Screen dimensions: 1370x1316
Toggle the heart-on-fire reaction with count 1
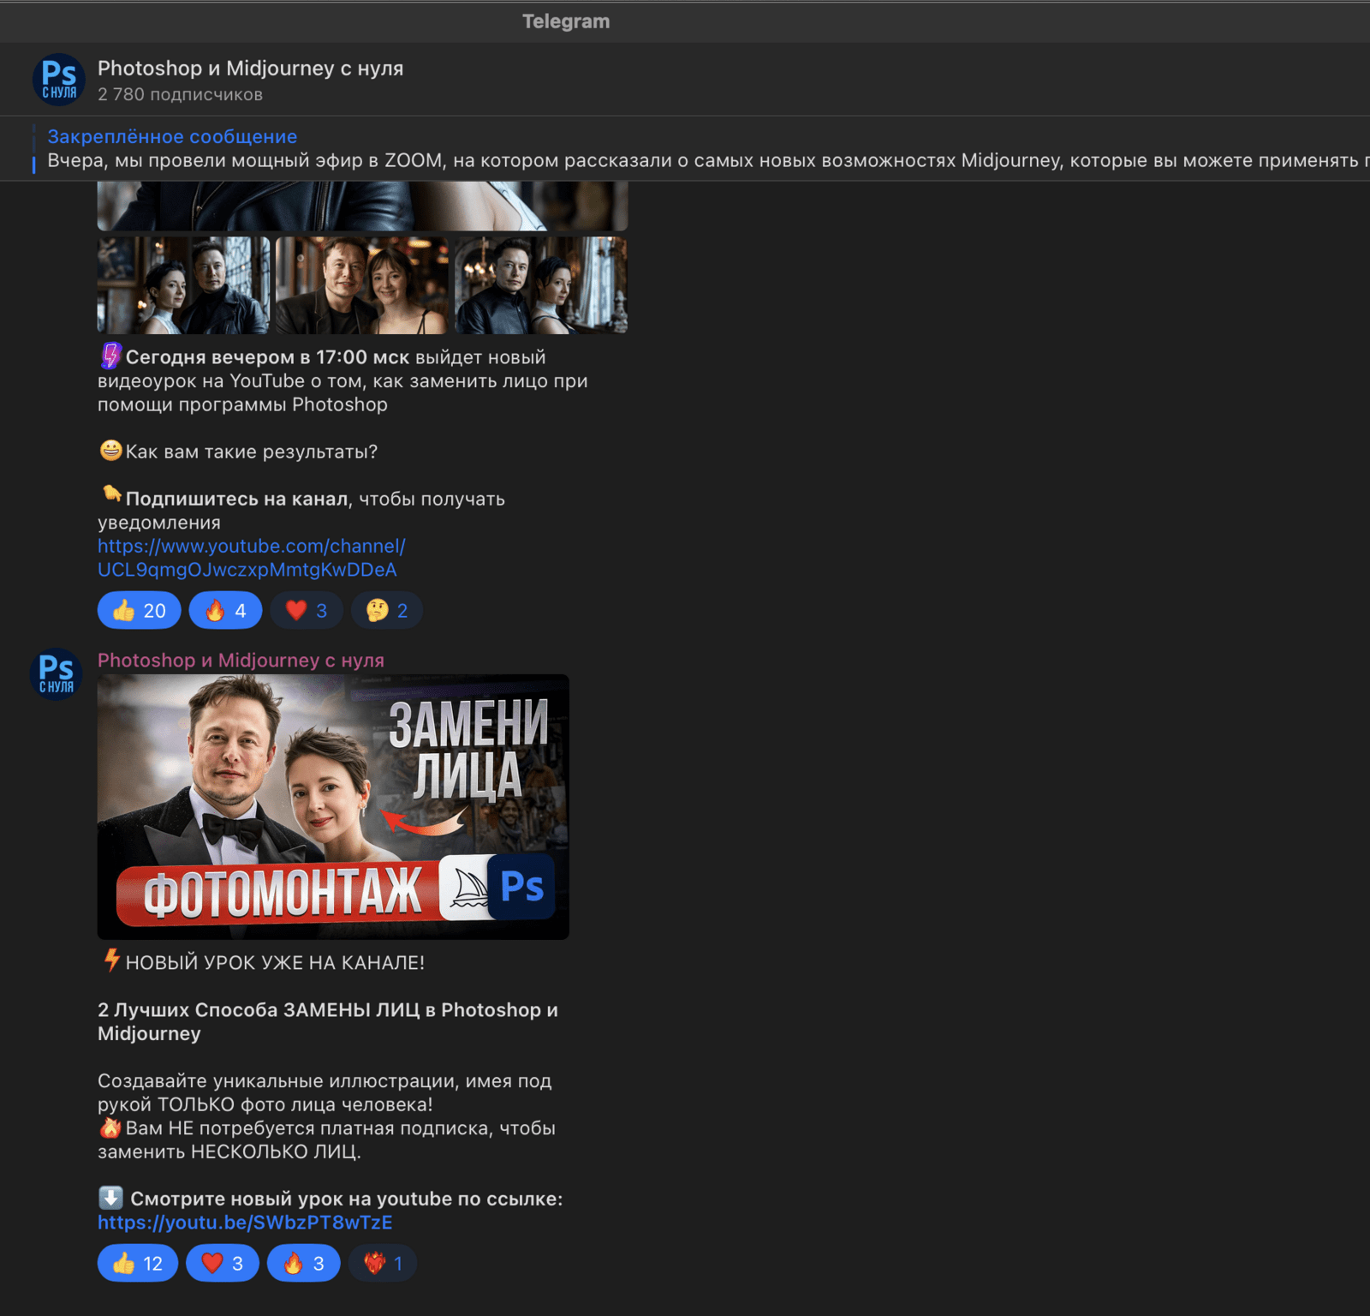coord(383,1263)
